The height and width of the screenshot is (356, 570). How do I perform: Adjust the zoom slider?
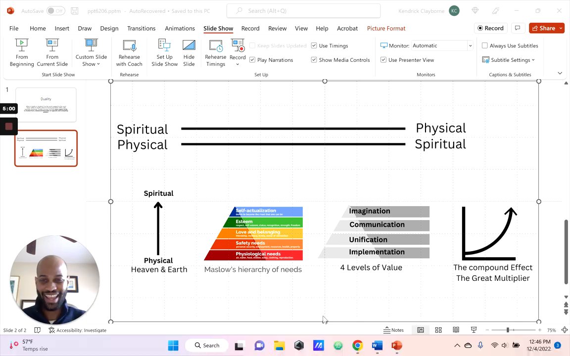pos(508,330)
